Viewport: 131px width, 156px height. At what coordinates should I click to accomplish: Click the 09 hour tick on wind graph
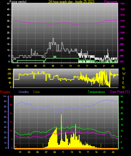click(x=53, y=66)
